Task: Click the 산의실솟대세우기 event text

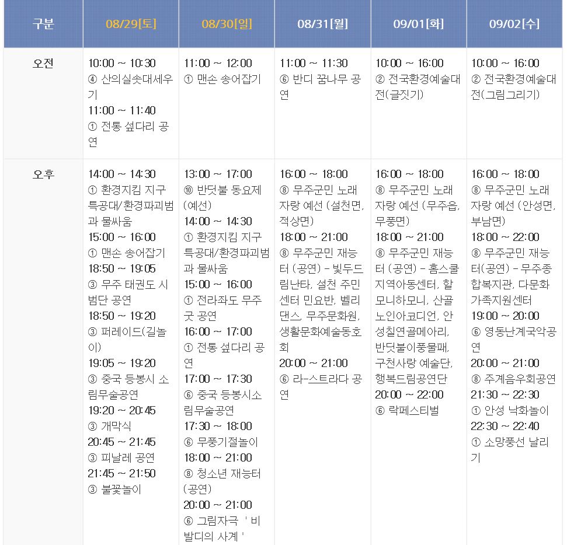Action: 130,87
